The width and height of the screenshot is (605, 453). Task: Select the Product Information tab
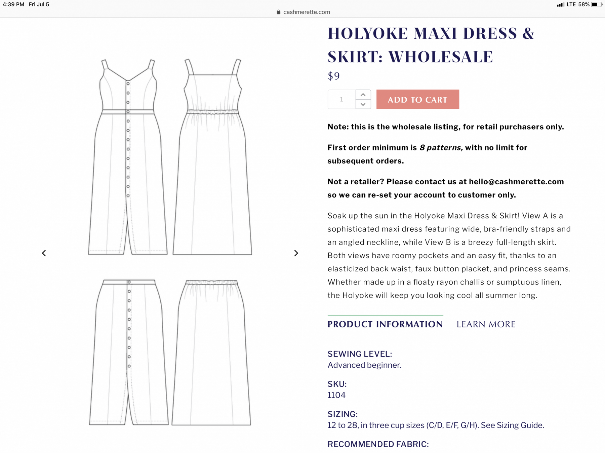(x=385, y=324)
